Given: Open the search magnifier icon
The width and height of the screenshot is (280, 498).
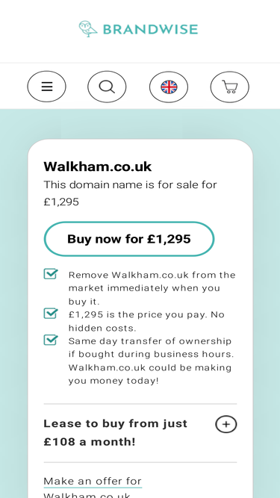Looking at the screenshot, I should coord(107,87).
